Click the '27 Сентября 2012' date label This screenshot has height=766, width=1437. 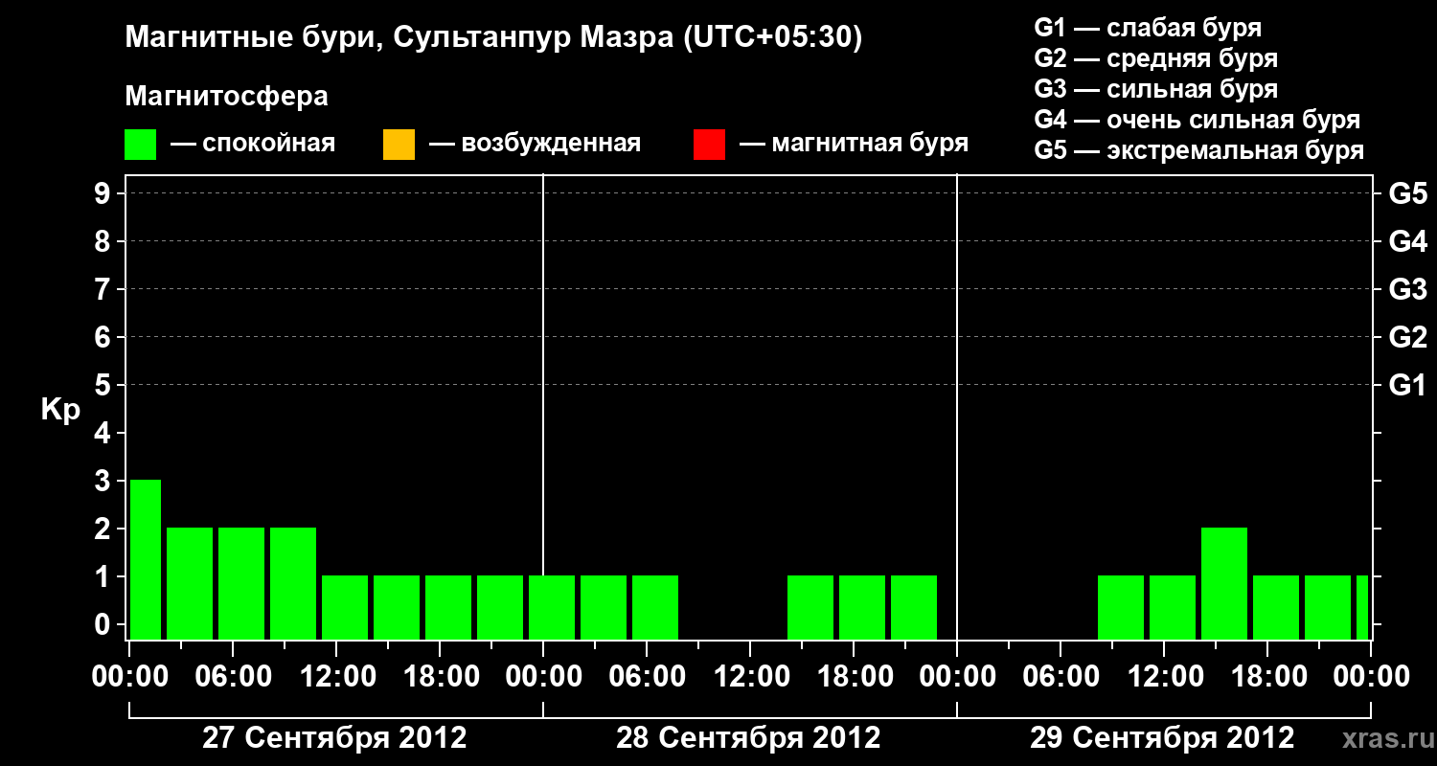pos(334,738)
